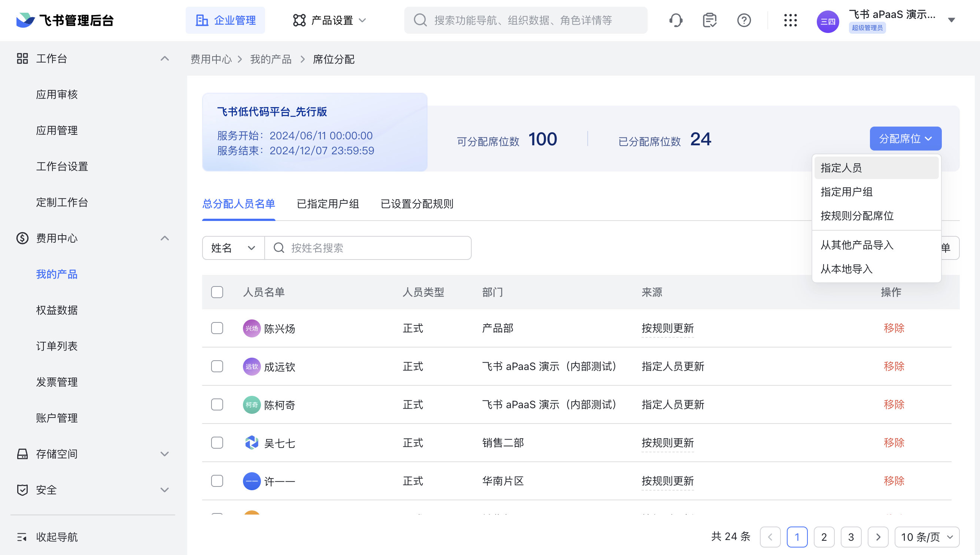Screen dimensions: 980x555
Task: Go to page 2
Action: (824, 537)
